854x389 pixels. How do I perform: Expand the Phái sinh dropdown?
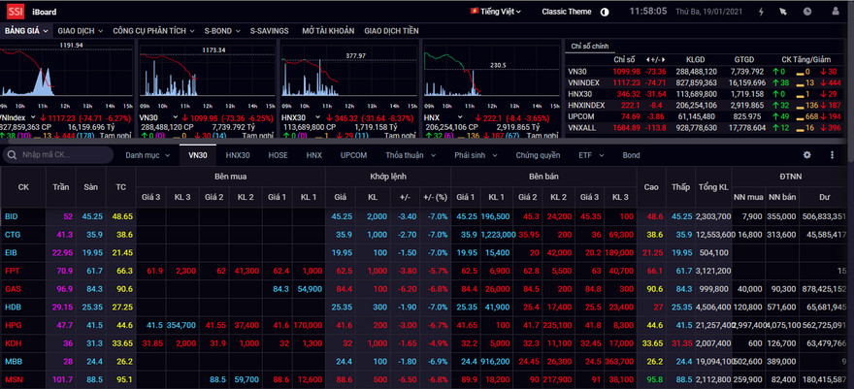pyautogui.click(x=475, y=155)
